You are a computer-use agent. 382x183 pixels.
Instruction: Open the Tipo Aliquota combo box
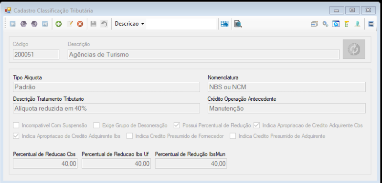pos(106,87)
